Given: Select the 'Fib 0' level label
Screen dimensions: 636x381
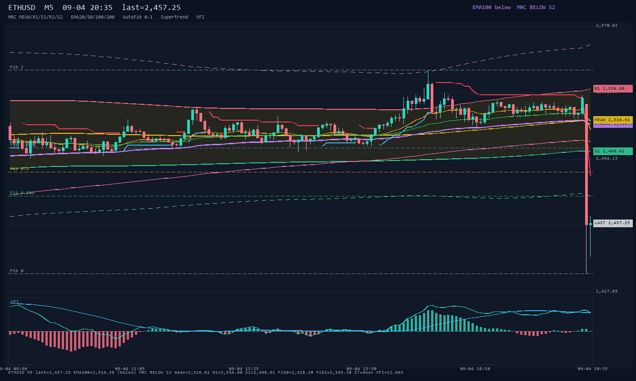Looking at the screenshot, I should pos(17,271).
